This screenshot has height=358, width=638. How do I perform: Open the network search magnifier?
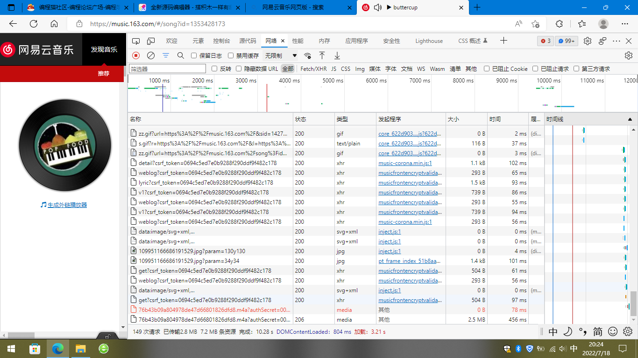pyautogui.click(x=181, y=55)
